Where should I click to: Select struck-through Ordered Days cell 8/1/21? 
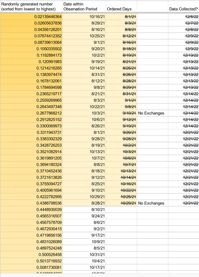pyautogui.click(x=121, y=17)
